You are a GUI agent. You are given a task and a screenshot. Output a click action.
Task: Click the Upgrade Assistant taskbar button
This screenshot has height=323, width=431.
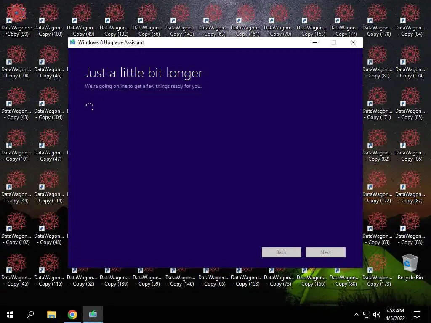pyautogui.click(x=93, y=315)
